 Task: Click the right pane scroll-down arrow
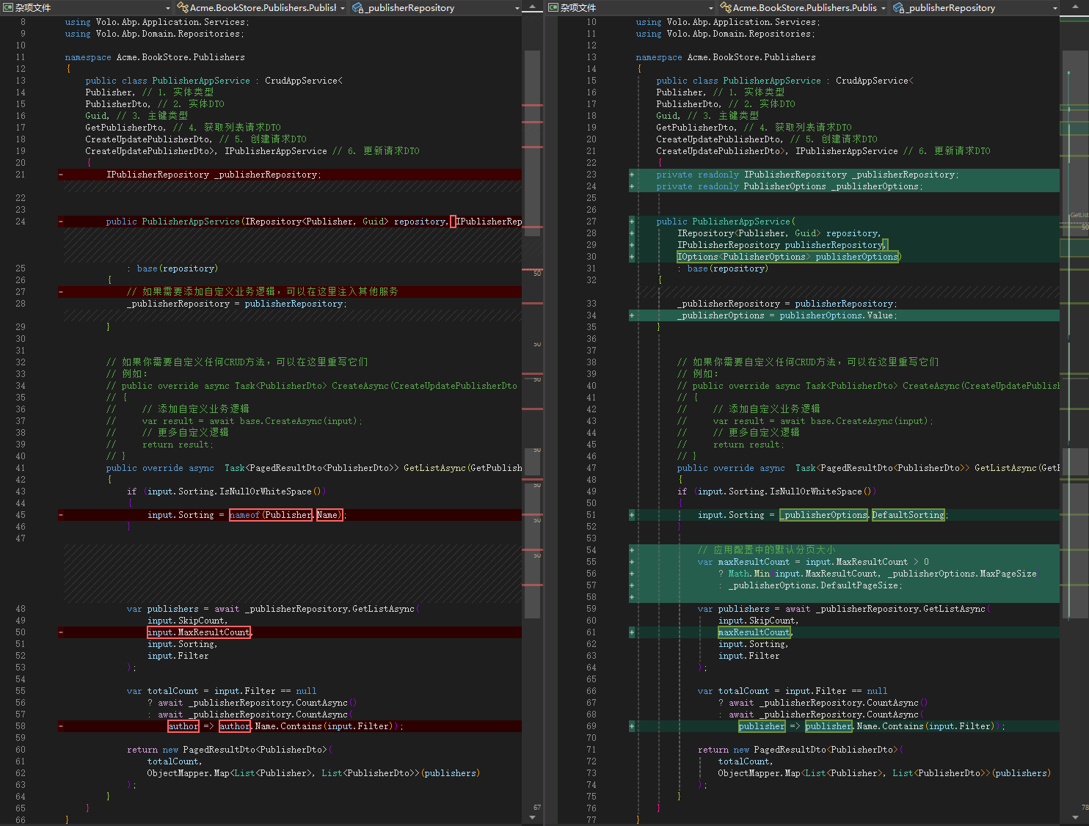click(x=1075, y=816)
